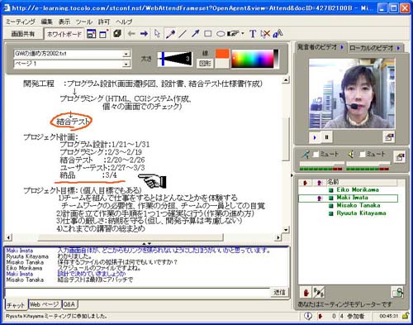Screen dimensions: 413x325
Task: Detach the audio controls panel icon
Action: [399, 157]
